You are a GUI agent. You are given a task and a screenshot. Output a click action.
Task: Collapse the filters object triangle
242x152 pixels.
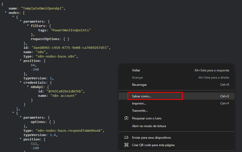click(x=28, y=25)
